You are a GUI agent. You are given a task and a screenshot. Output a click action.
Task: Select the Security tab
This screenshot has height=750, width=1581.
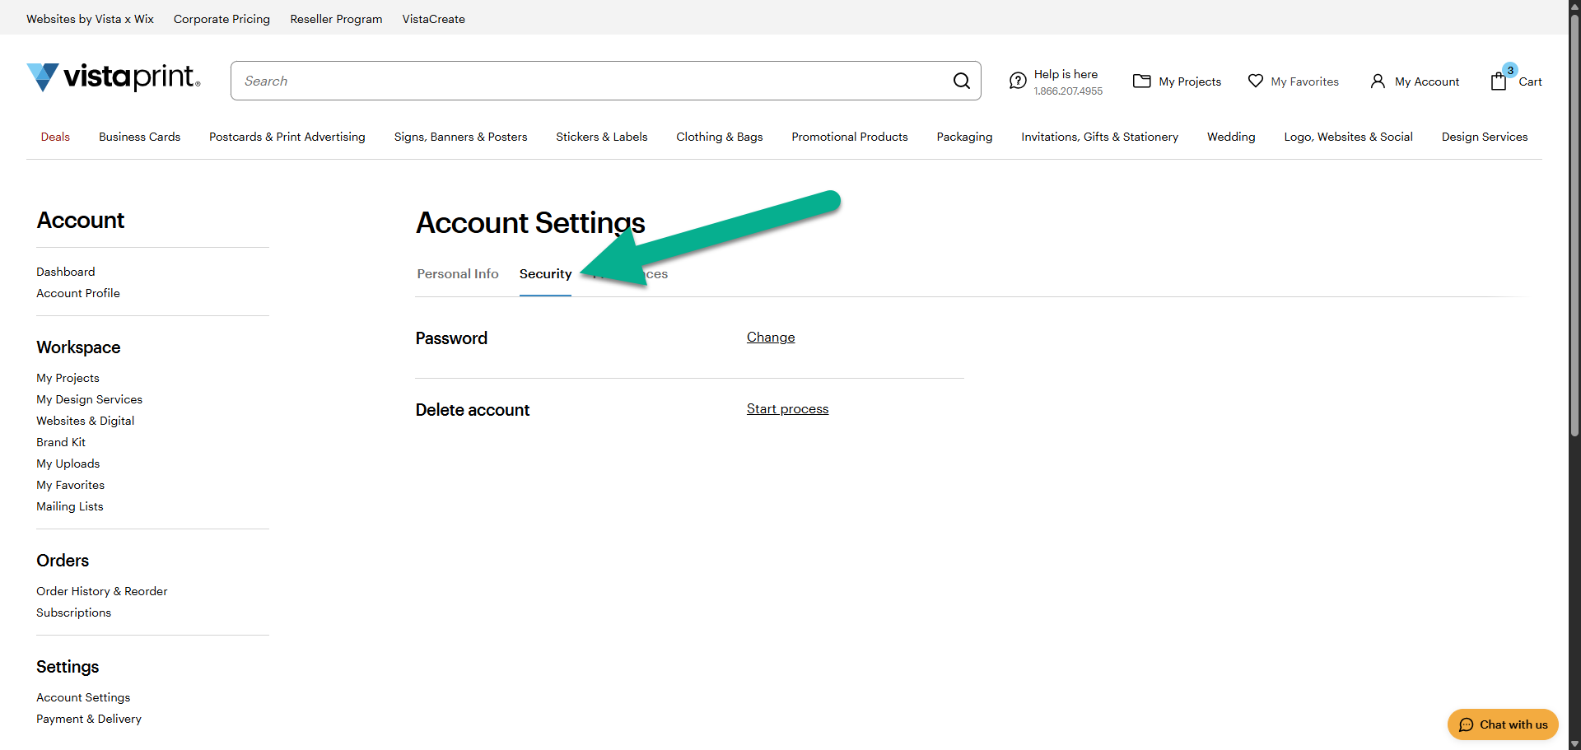(545, 274)
